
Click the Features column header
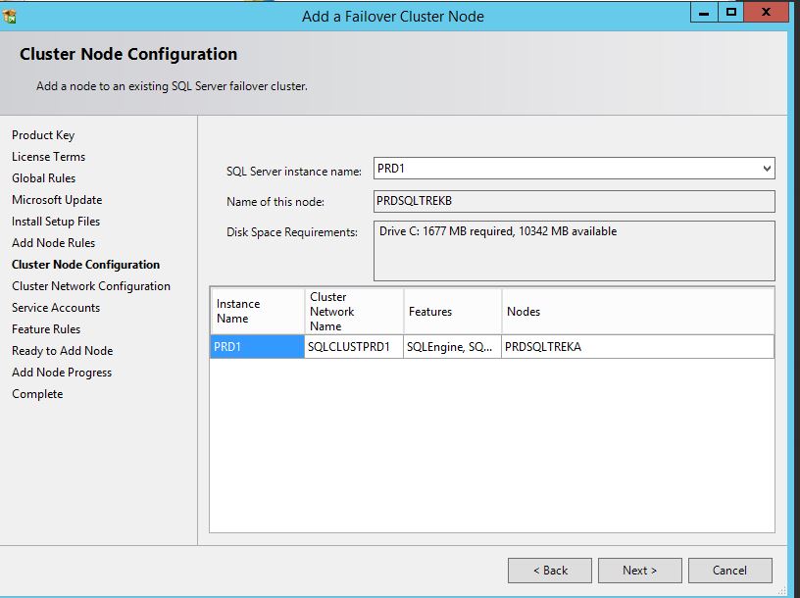point(452,312)
